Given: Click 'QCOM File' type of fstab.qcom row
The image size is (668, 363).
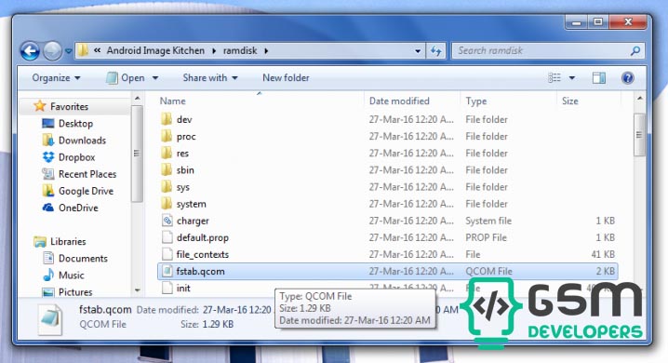Looking at the screenshot, I should click(x=488, y=272).
